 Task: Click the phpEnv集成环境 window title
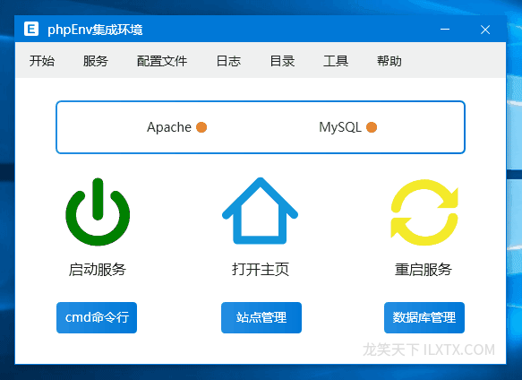[x=95, y=30]
